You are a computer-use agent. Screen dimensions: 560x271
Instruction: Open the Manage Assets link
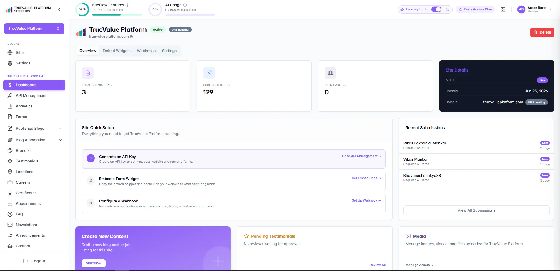[x=419, y=265]
